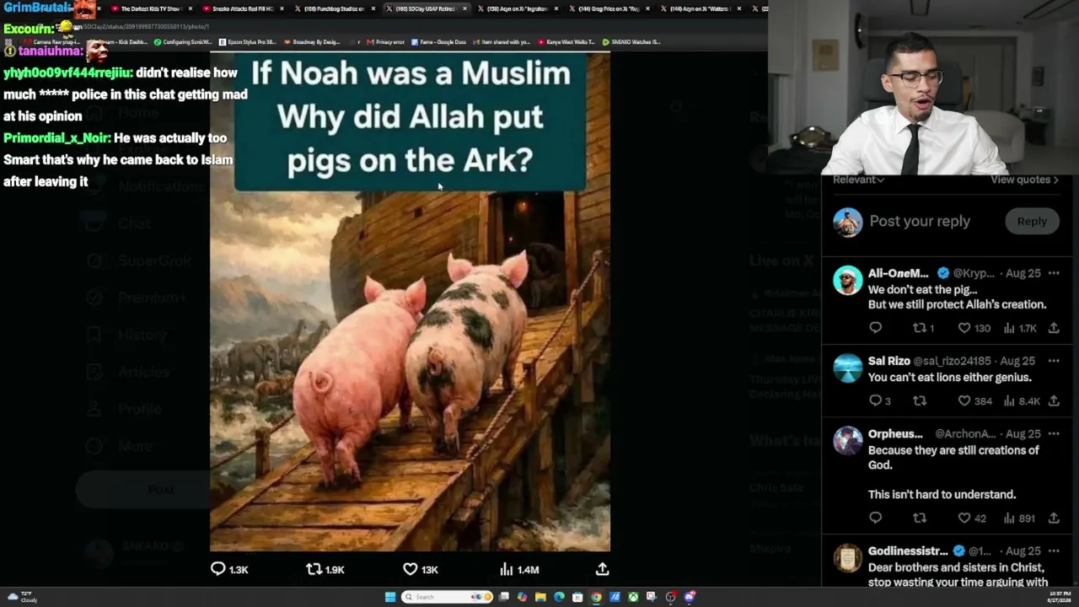Reply to Ali-OneM's comment
Screen dimensions: 1079x607
click(x=875, y=328)
